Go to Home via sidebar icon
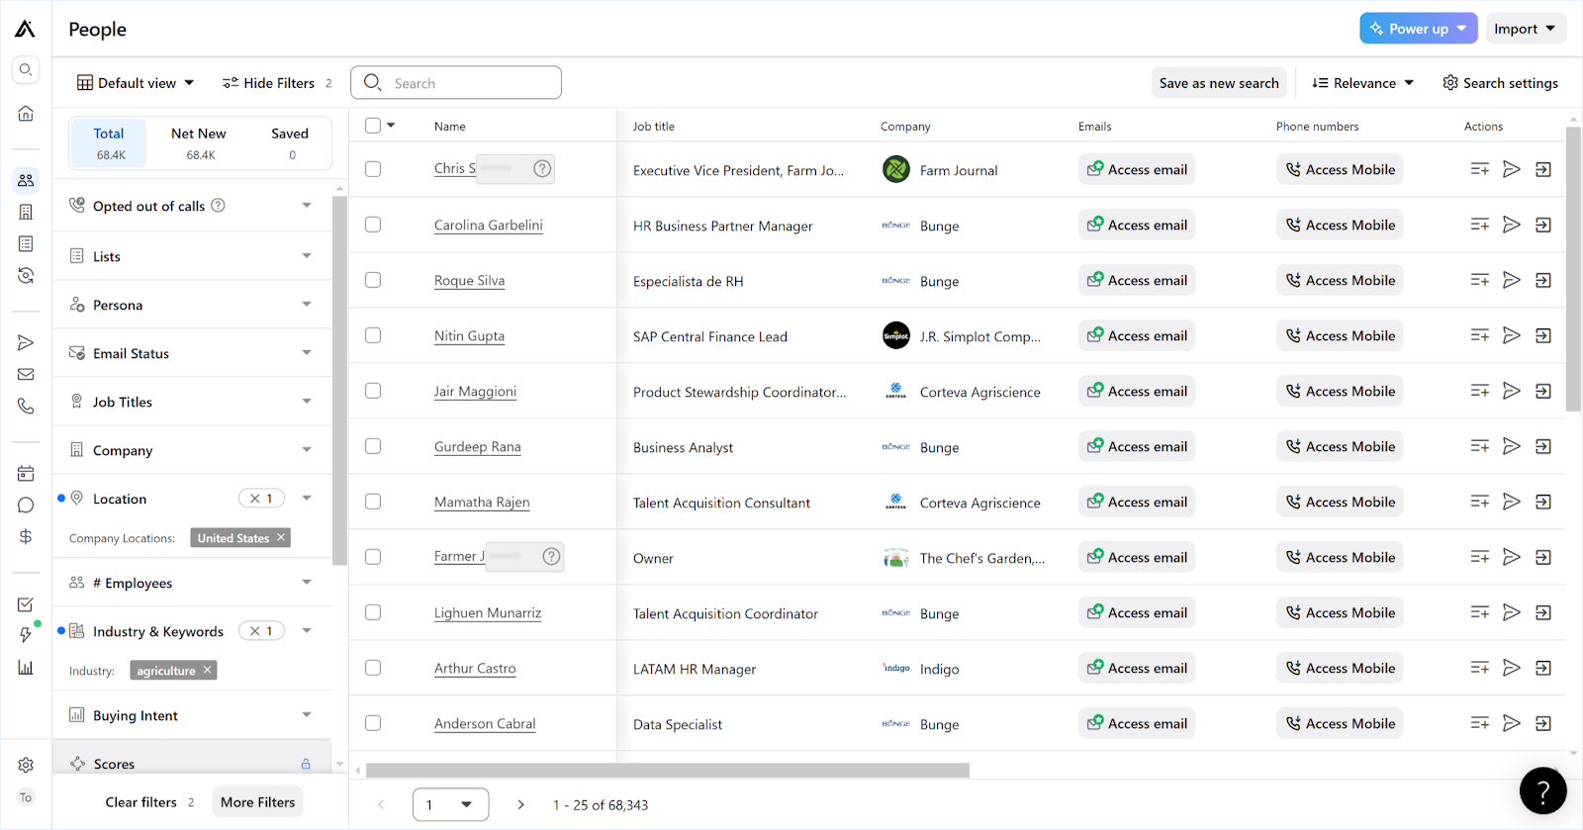The image size is (1583, 830). pyautogui.click(x=26, y=113)
